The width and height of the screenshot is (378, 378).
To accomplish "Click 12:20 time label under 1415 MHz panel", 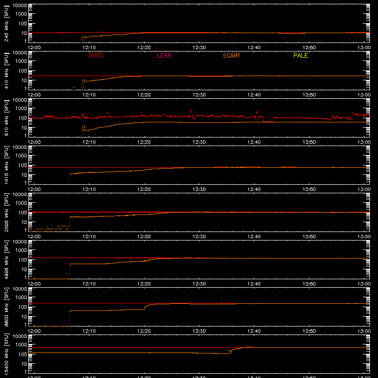I will (x=144, y=189).
